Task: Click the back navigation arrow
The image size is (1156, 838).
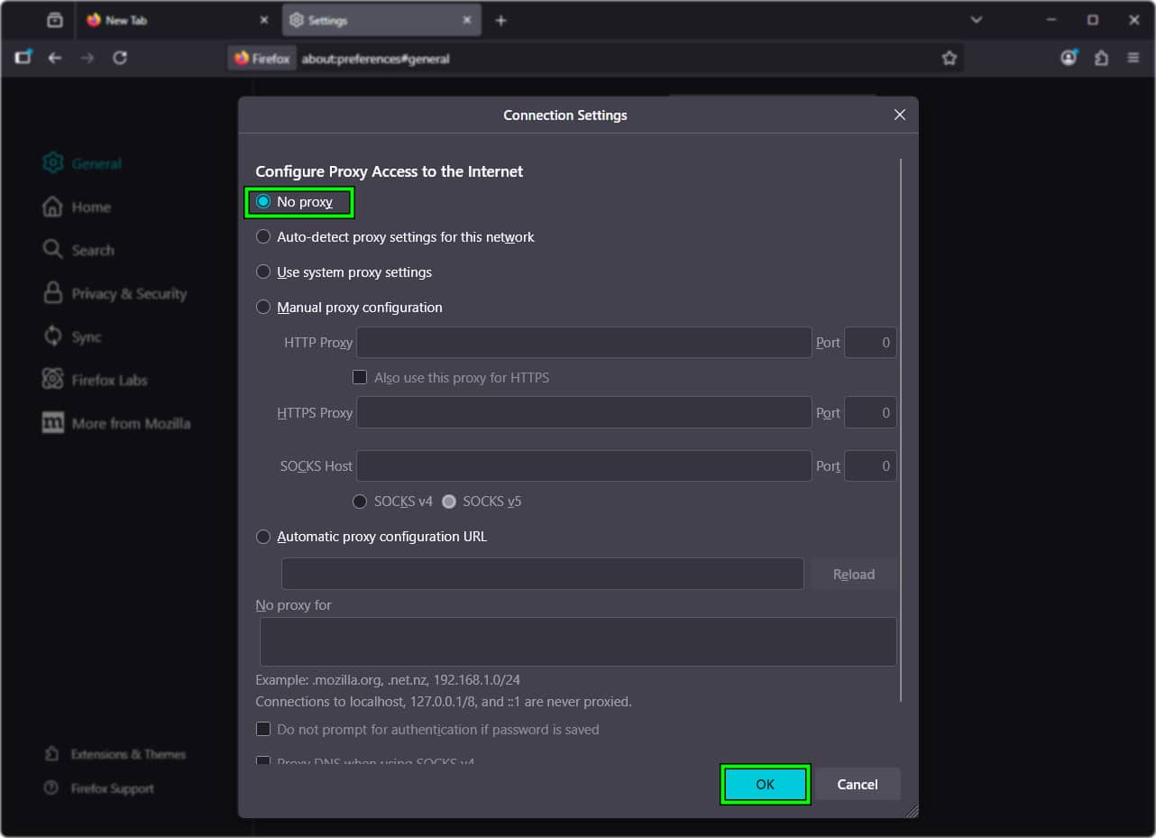Action: [55, 58]
